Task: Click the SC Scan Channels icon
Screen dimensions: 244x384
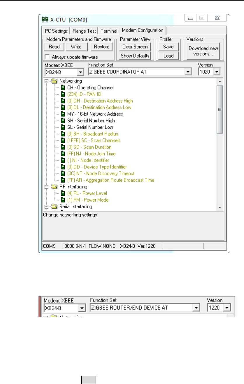Action: (x=63, y=140)
